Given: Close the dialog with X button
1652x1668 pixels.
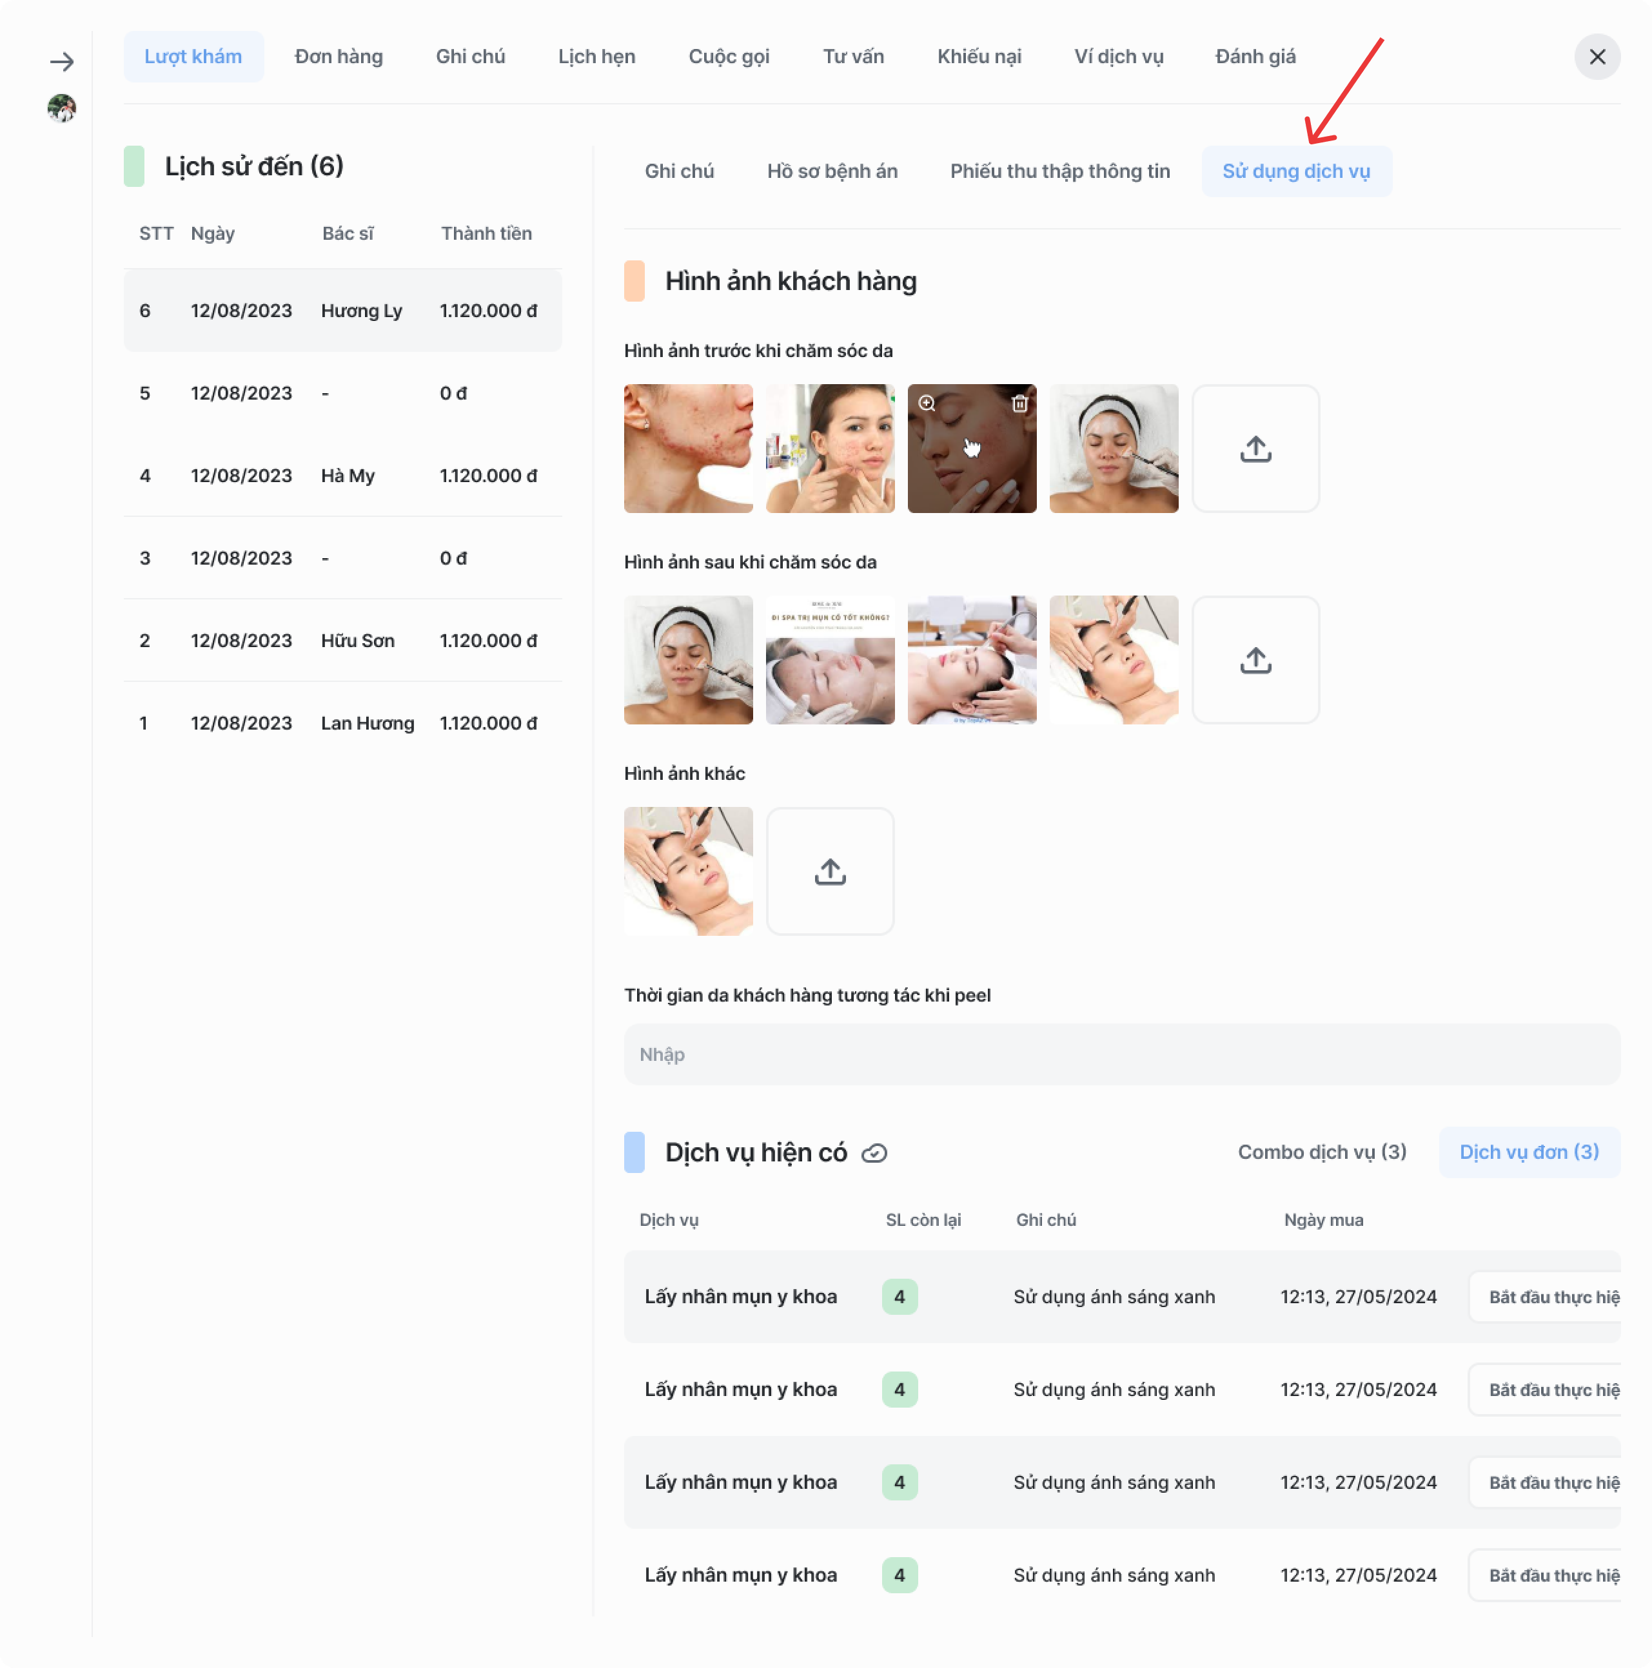Looking at the screenshot, I should click(1597, 57).
